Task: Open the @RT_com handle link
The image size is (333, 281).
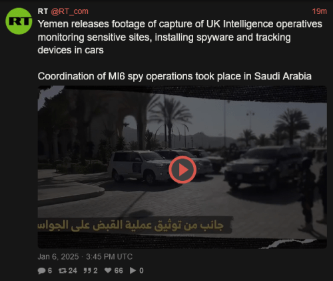Action: click(x=69, y=11)
